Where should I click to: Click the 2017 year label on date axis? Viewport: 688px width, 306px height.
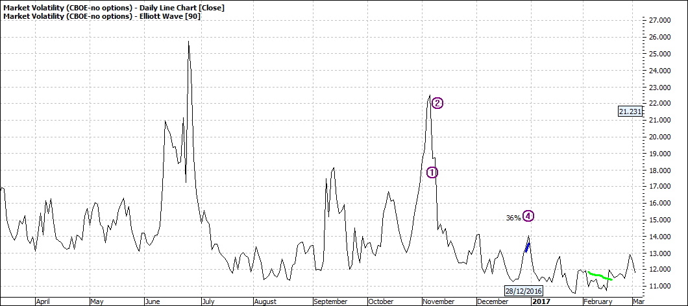[x=540, y=301]
